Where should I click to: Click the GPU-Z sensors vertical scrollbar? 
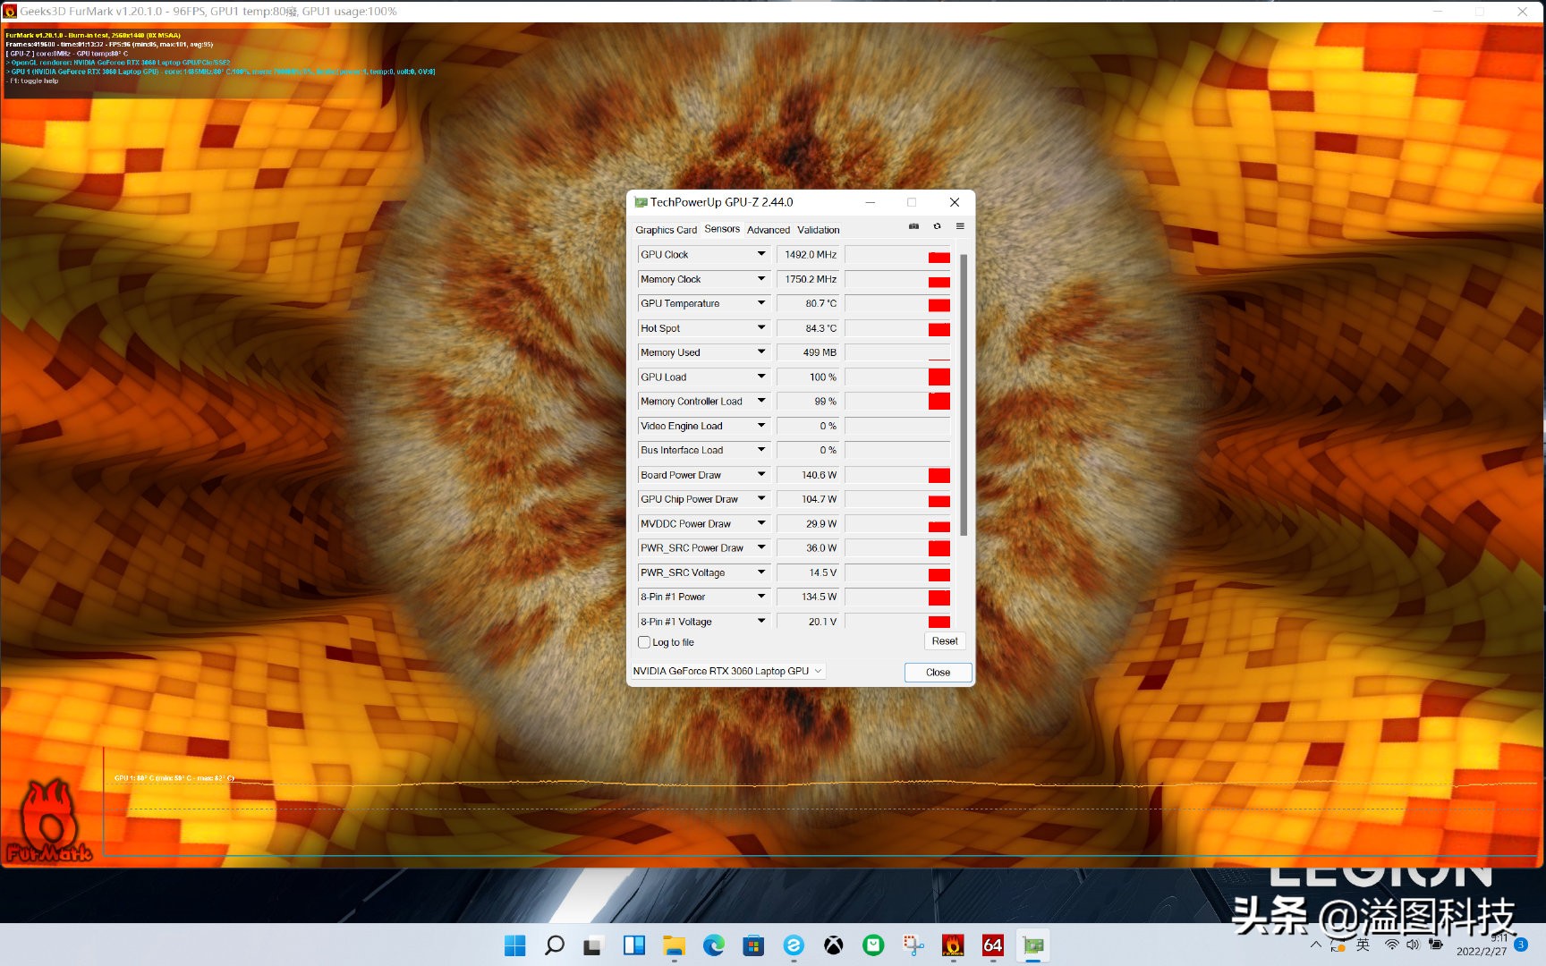[964, 394]
